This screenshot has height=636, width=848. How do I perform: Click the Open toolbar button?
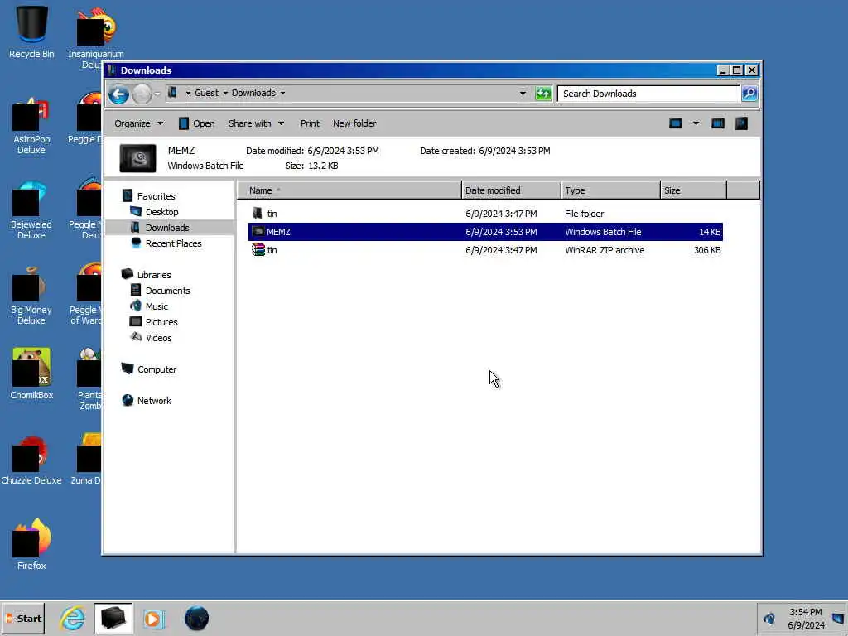(x=197, y=124)
